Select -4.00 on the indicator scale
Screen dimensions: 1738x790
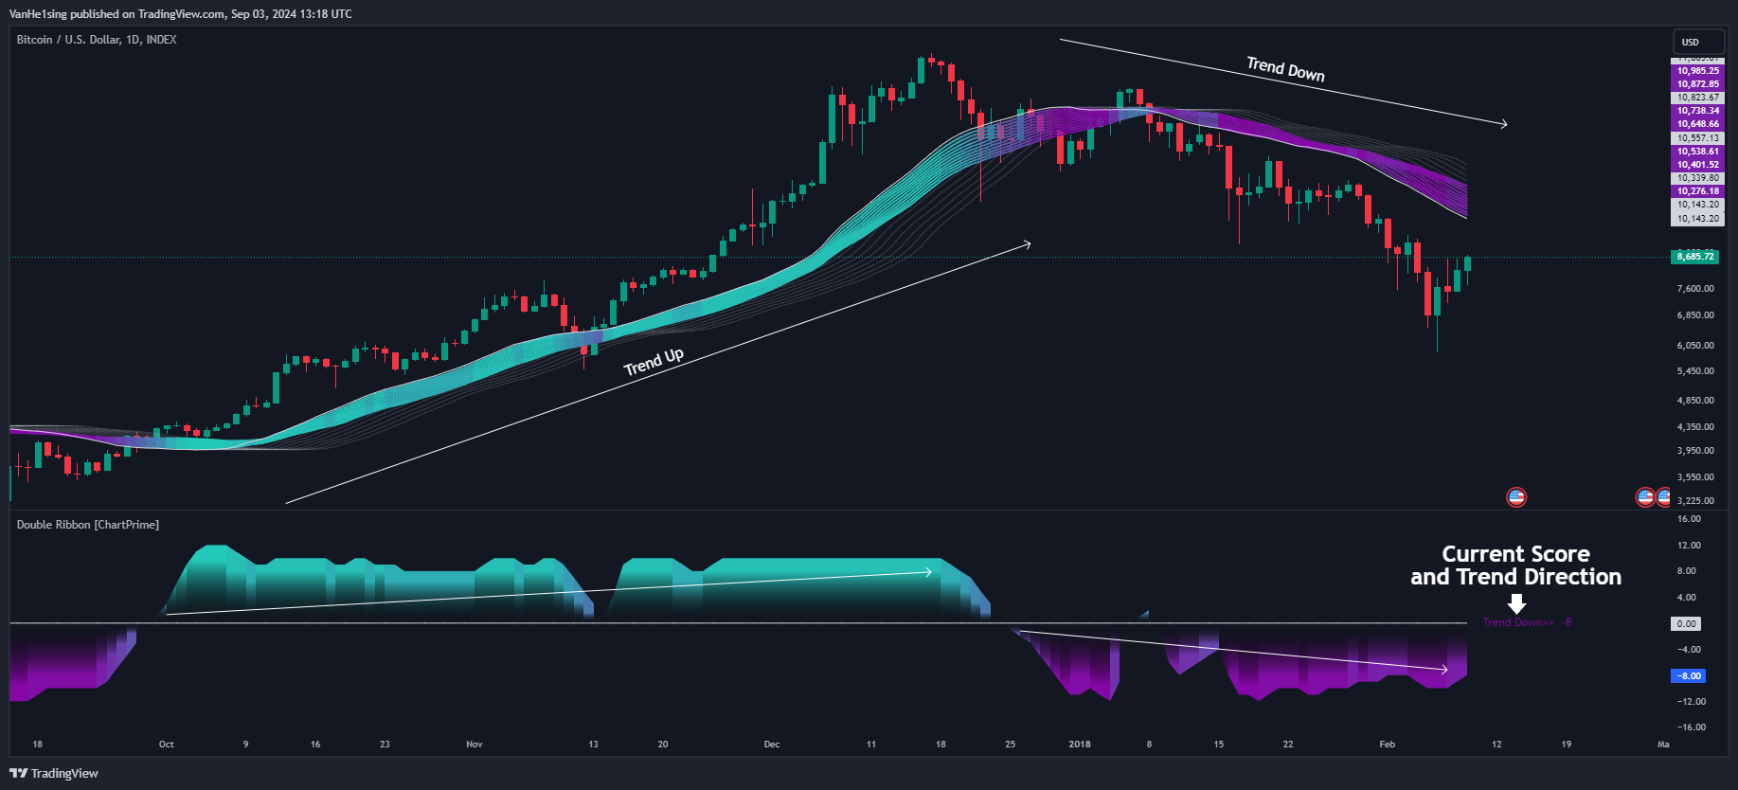[1689, 650]
